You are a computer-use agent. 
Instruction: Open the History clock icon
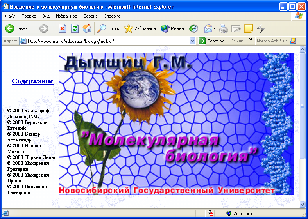[193, 28]
